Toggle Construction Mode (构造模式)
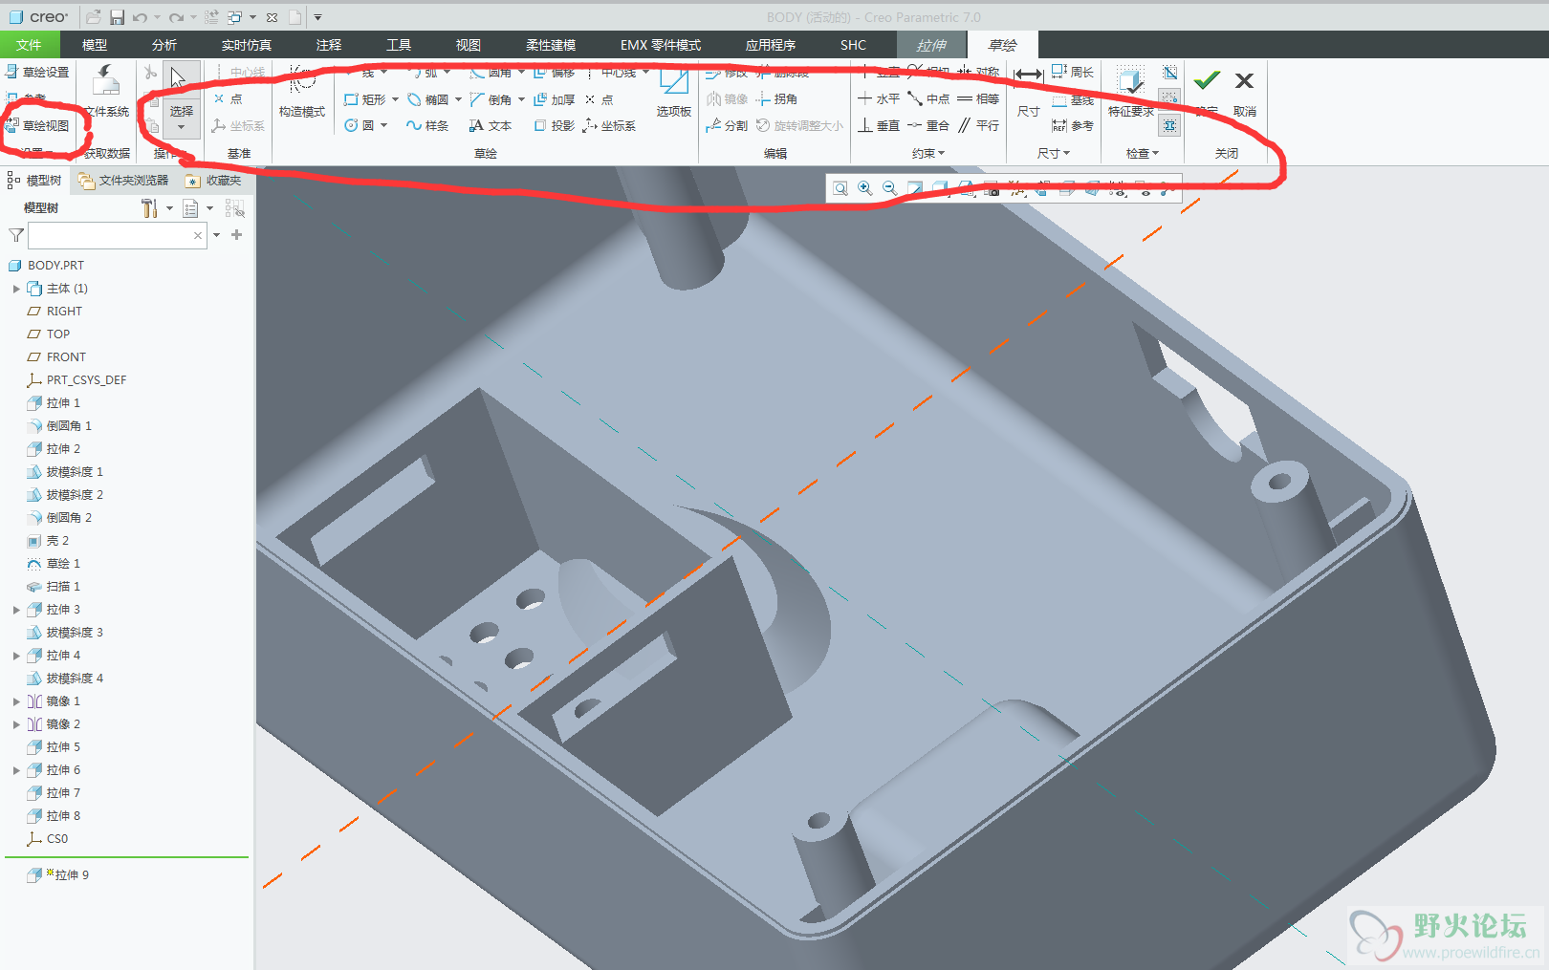1549x970 pixels. point(302,93)
